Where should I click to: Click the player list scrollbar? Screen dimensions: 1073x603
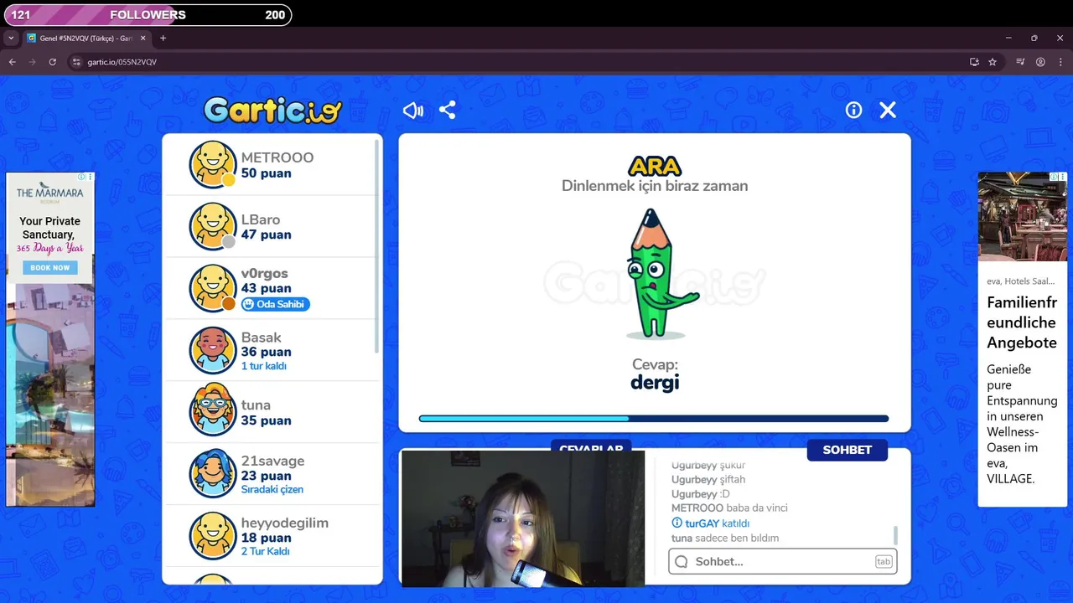(x=377, y=245)
